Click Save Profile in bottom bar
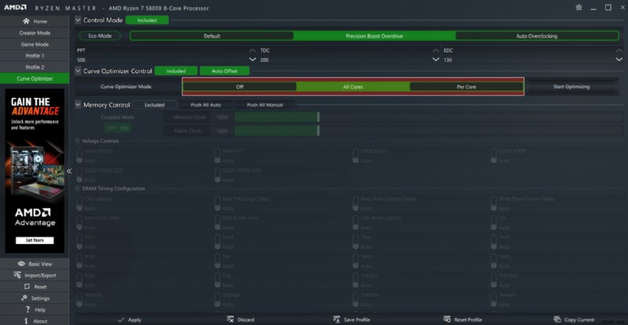 point(352,320)
